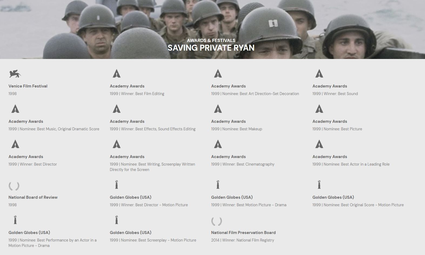
Task: Click the text 1999 | Winner: Best Director
Action: pos(33,164)
